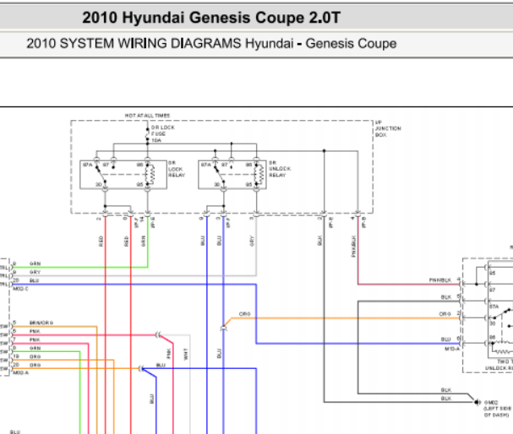Click the "GM02 (LEFT SIDE OF DASH)" ground label
The height and width of the screenshot is (434, 513).
click(x=497, y=409)
